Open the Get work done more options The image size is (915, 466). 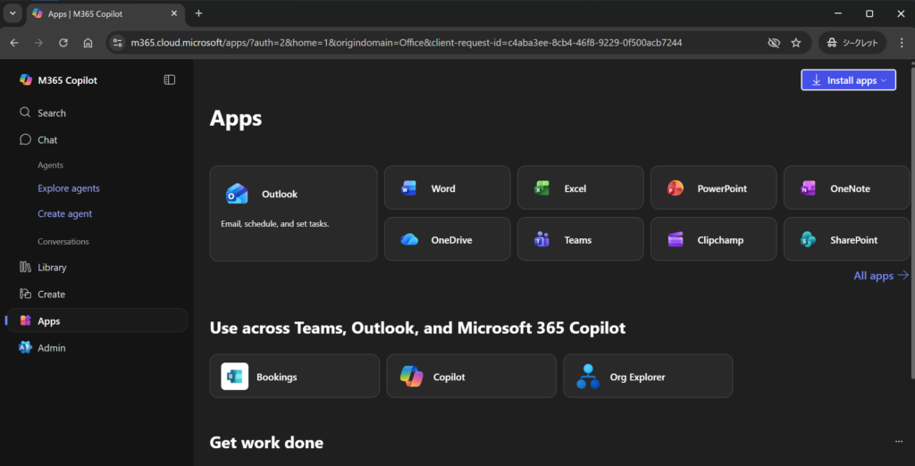898,442
